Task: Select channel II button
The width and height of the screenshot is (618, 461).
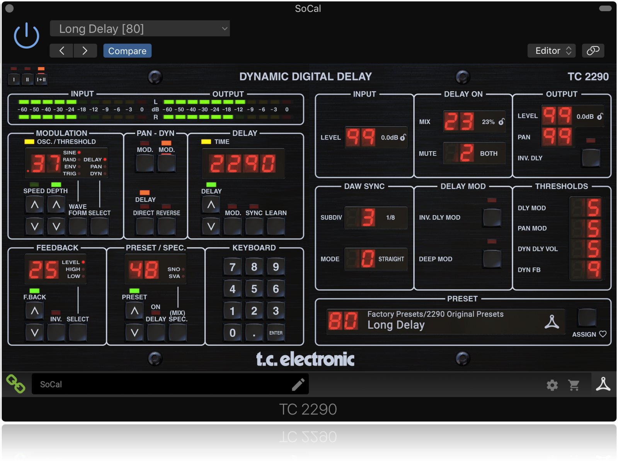Action: [27, 79]
